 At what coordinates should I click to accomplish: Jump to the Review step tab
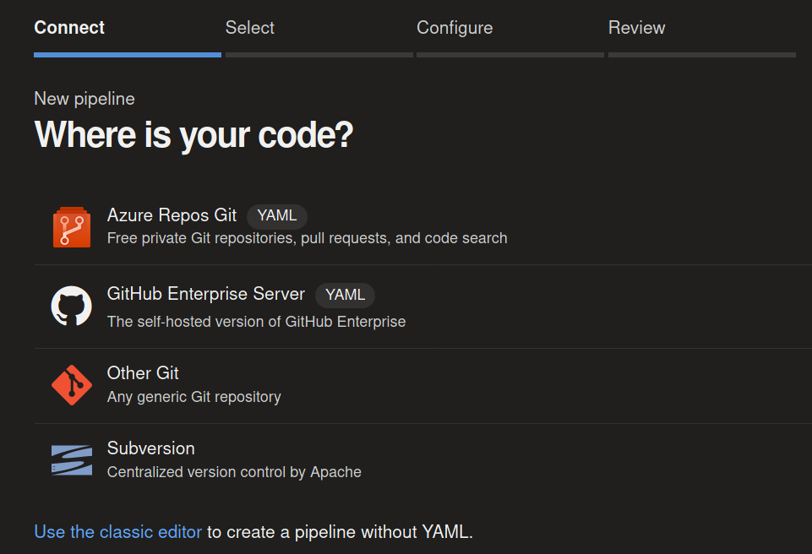point(636,27)
